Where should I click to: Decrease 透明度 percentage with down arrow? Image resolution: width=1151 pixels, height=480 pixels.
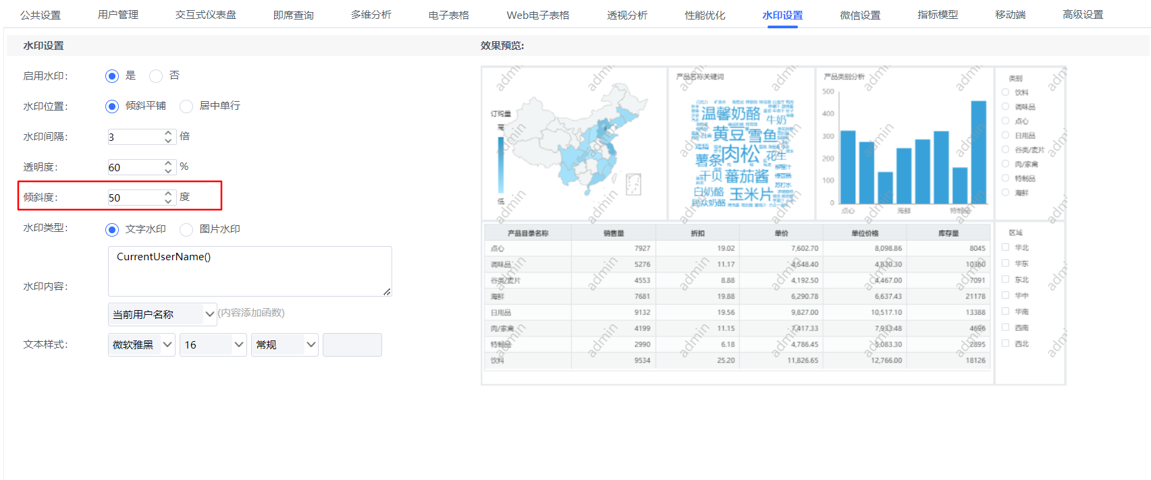[x=168, y=171]
